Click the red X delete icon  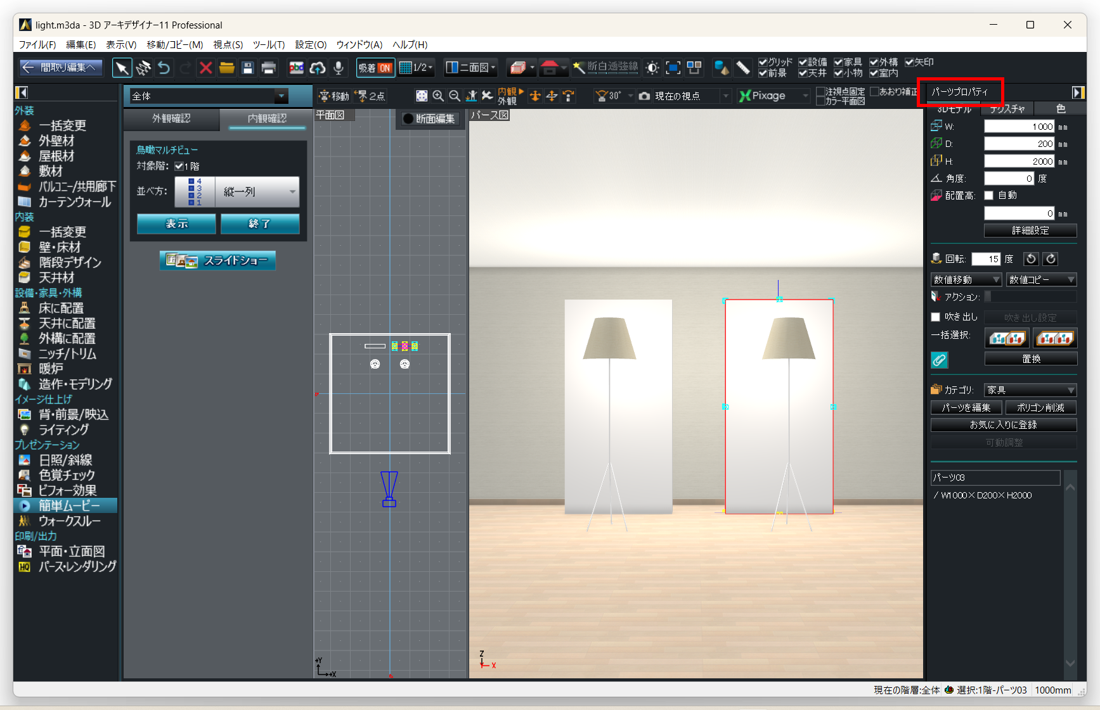point(205,68)
